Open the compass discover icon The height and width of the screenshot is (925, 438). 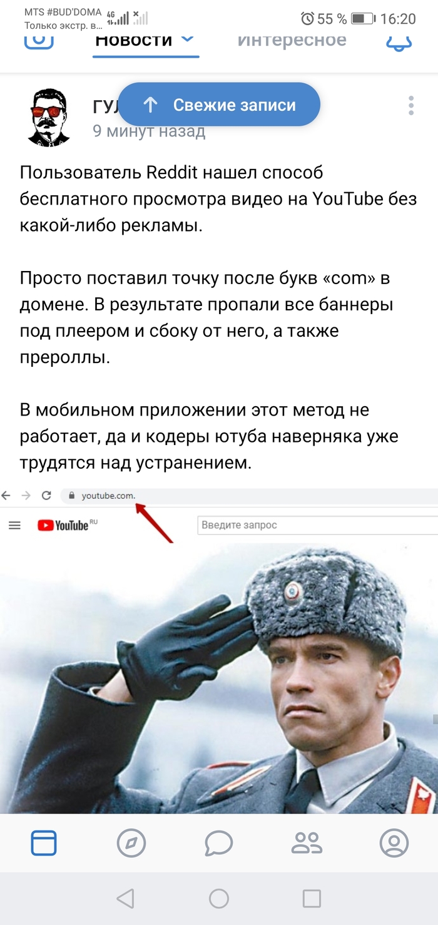click(x=131, y=843)
